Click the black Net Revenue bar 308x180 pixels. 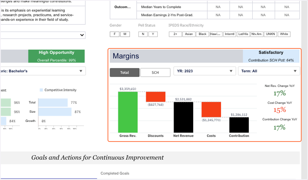tap(184, 117)
